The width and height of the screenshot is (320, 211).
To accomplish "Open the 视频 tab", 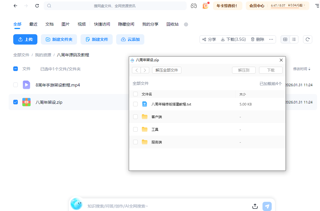I will [x=81, y=24].
